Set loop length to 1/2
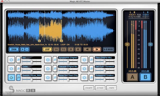Image resolution: width=160 pixels, height=96 pixels. point(63,49)
